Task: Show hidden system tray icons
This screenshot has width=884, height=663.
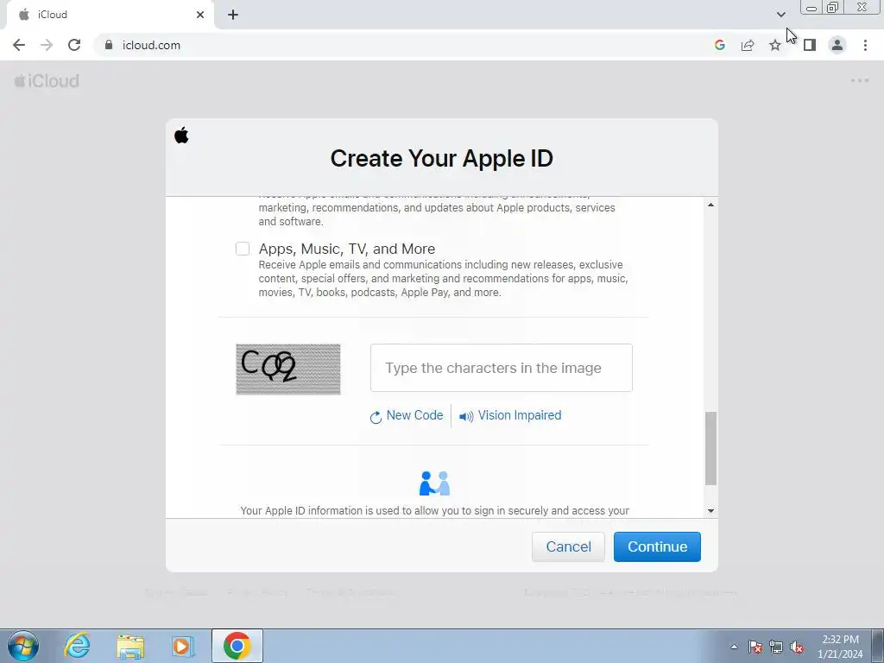Action: (734, 646)
